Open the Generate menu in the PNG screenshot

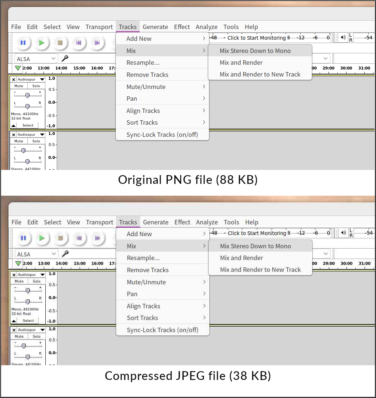click(155, 26)
